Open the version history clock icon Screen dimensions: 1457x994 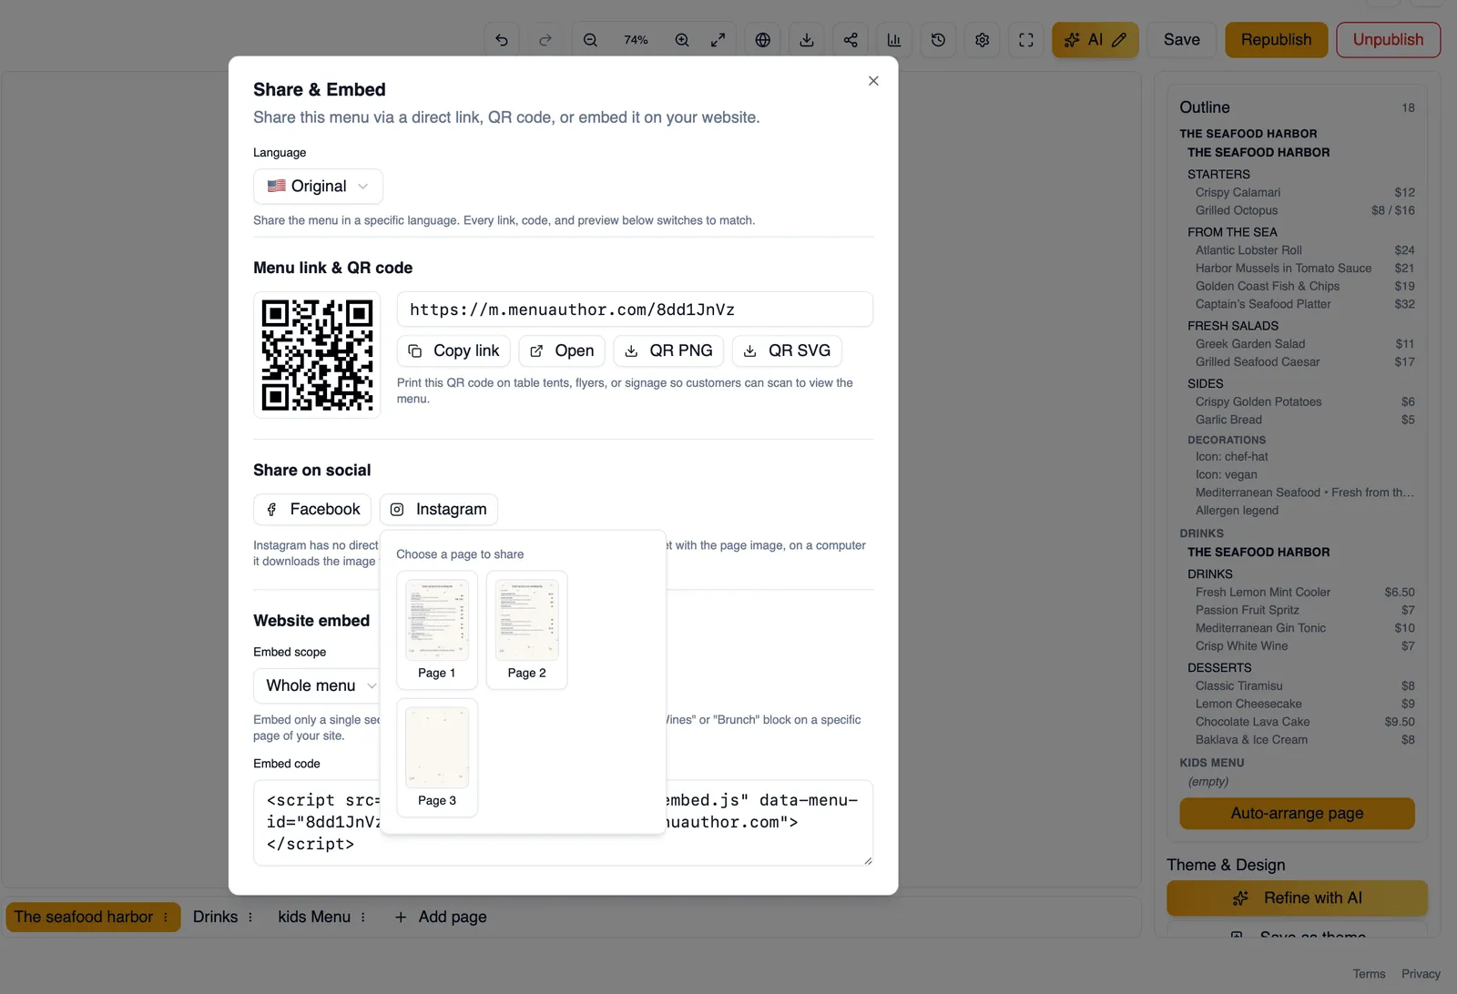[x=938, y=40]
